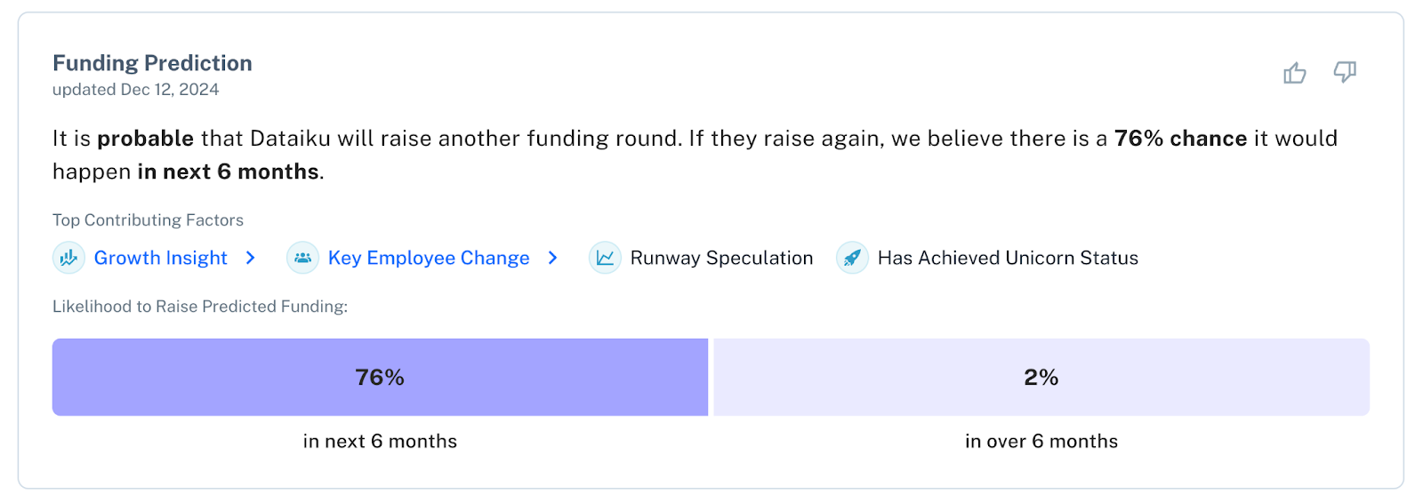This screenshot has height=503, width=1423.
Task: Click the Runway Speculation line-chart icon
Action: click(x=605, y=259)
